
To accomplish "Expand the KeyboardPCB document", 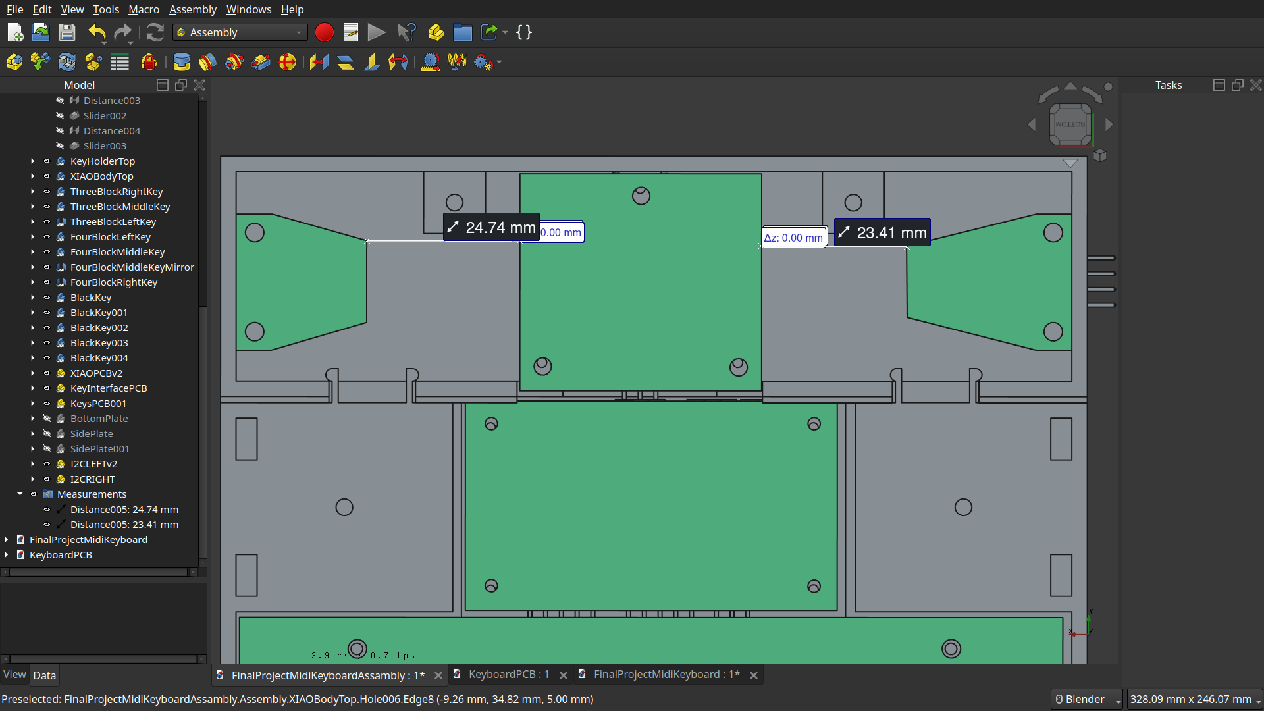I will [7, 555].
